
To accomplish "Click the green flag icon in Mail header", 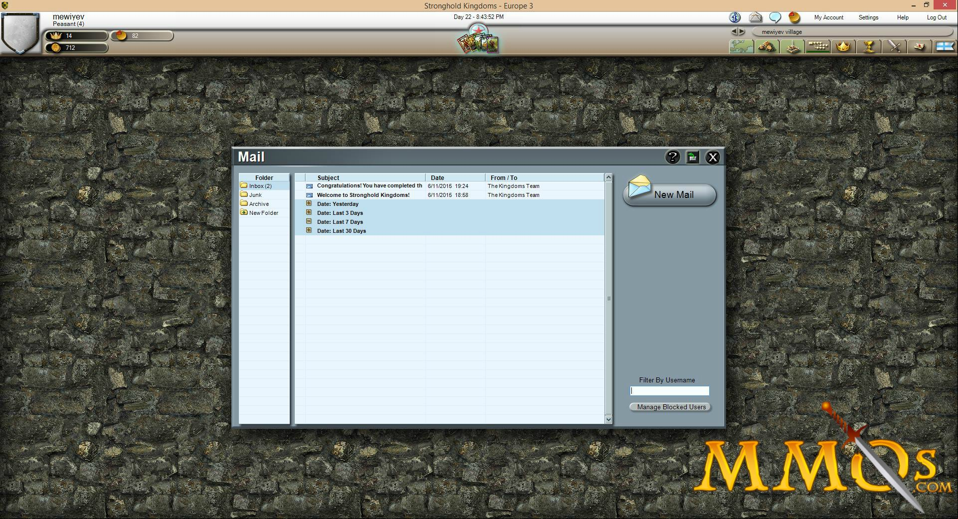I will pos(693,157).
